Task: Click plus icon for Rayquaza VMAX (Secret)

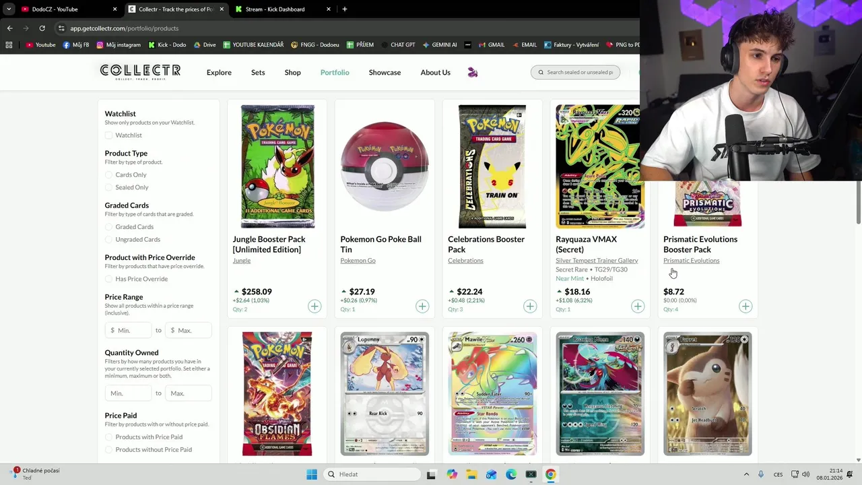Action: [x=638, y=306]
